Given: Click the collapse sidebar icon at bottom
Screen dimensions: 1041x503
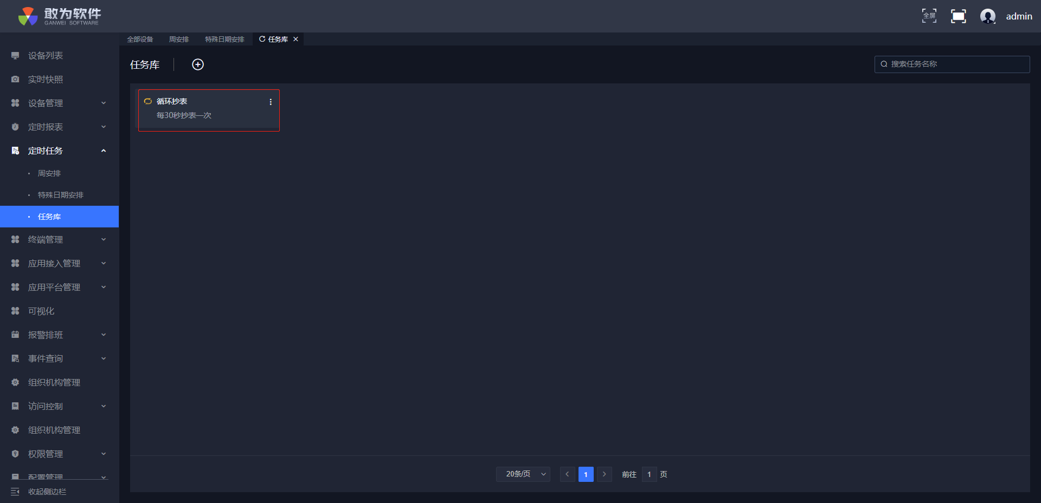Looking at the screenshot, I should [x=15, y=492].
